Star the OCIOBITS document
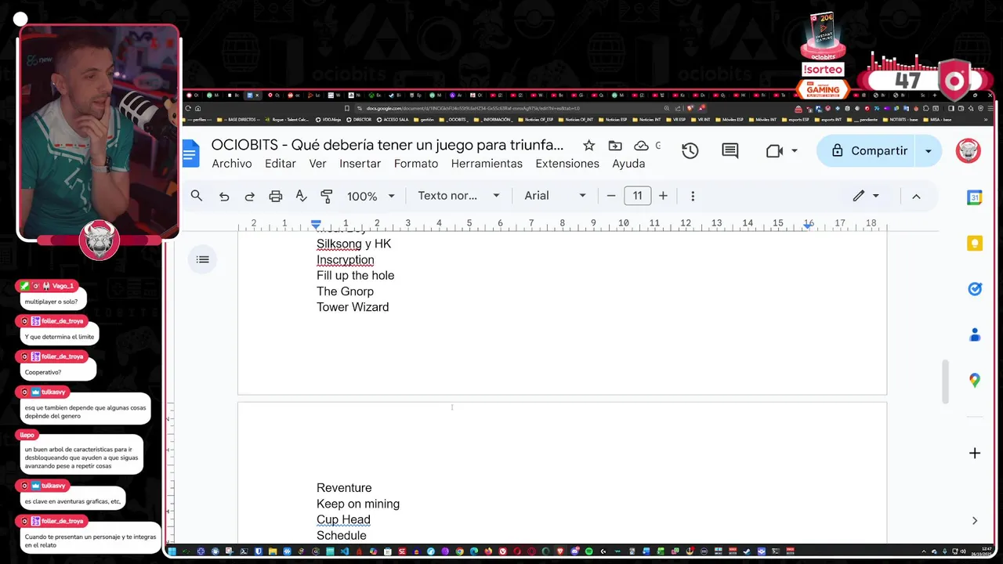The width and height of the screenshot is (1003, 564). click(588, 146)
